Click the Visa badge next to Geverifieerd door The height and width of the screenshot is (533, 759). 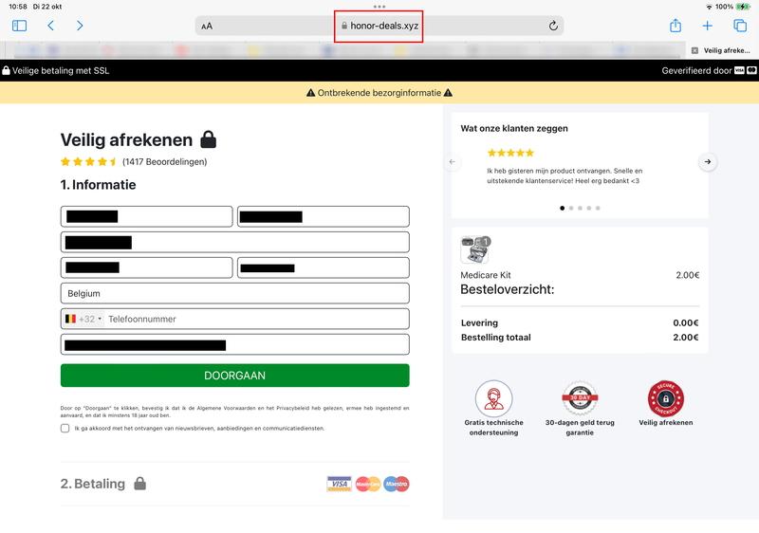click(739, 70)
